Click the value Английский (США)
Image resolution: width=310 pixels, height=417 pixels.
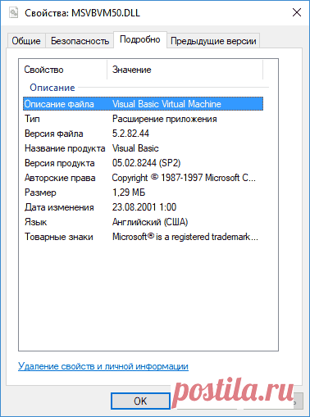click(x=150, y=222)
